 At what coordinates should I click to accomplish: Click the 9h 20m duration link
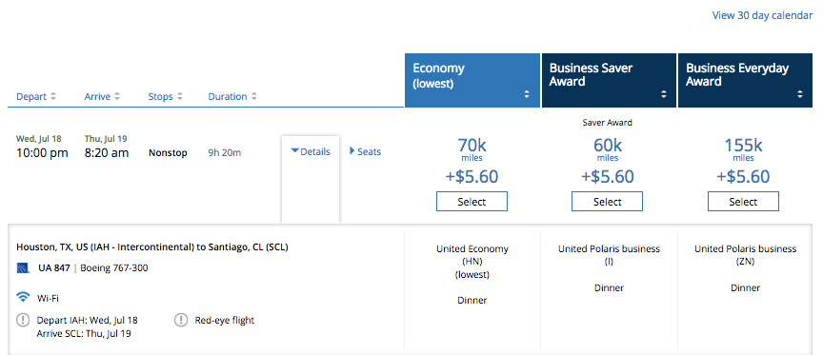point(225,153)
